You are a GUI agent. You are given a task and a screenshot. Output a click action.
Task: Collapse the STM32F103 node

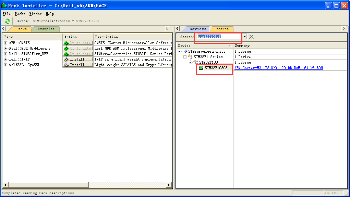[190, 62]
